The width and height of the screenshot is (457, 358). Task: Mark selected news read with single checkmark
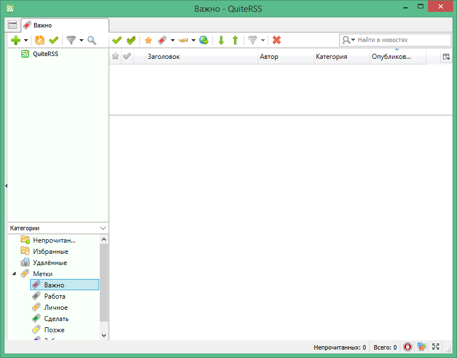coord(117,40)
